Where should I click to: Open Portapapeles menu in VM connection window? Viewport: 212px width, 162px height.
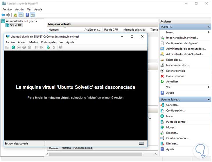(x=49, y=42)
